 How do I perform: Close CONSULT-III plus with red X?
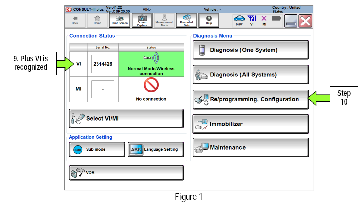point(306,21)
